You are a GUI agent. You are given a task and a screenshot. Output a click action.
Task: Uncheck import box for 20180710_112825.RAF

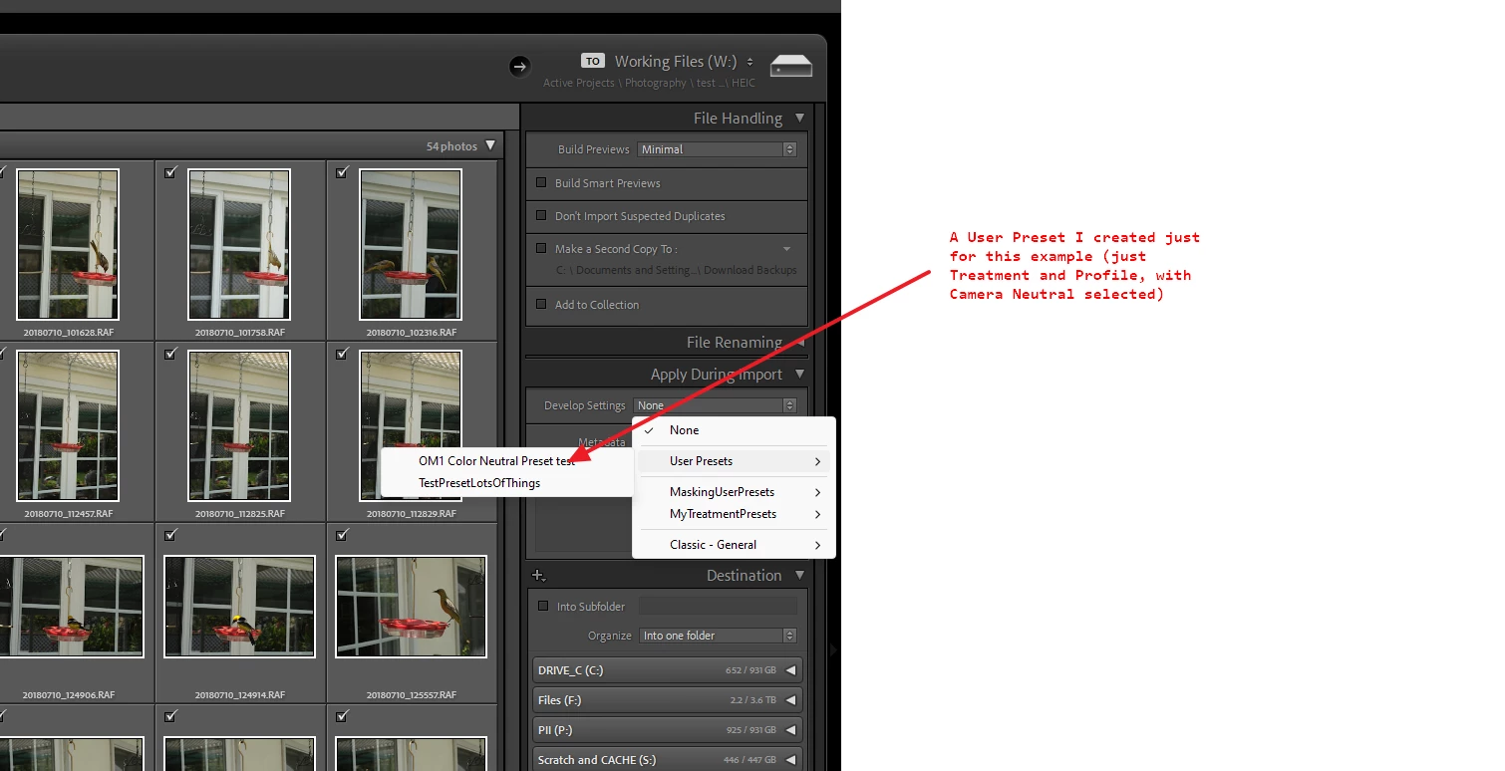171,354
